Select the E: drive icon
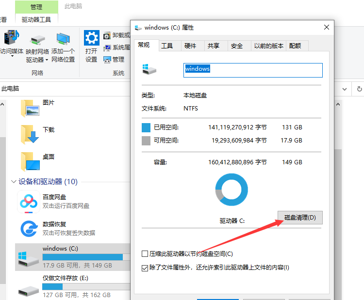 pyautogui.click(x=28, y=291)
